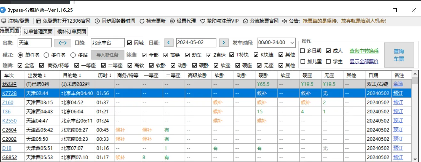Open 设置代理 proxy settings

coord(172,21)
